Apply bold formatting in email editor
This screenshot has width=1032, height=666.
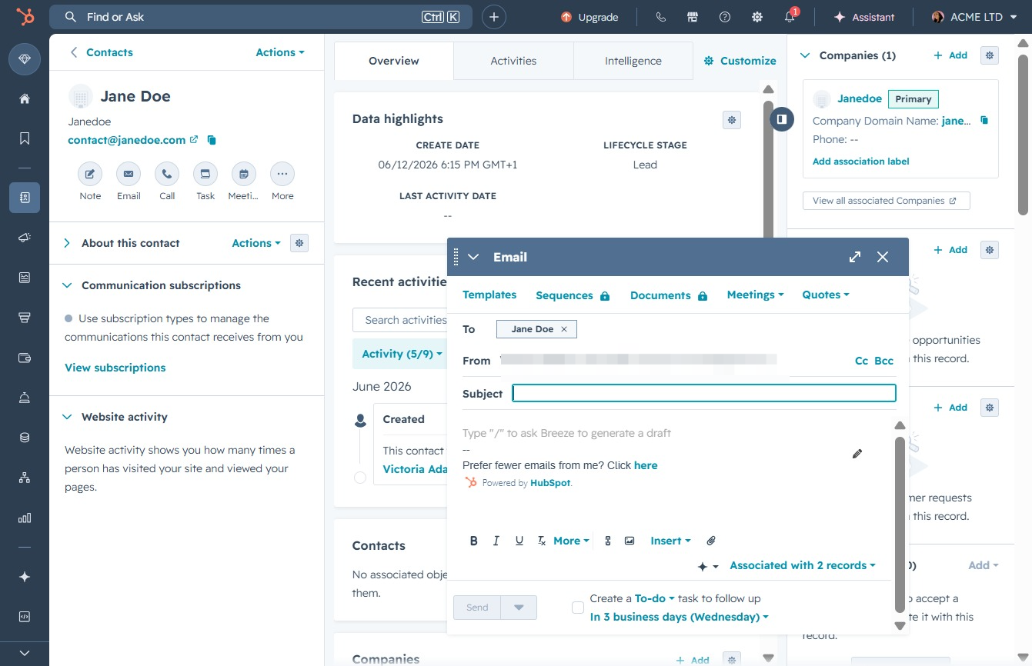coord(474,541)
